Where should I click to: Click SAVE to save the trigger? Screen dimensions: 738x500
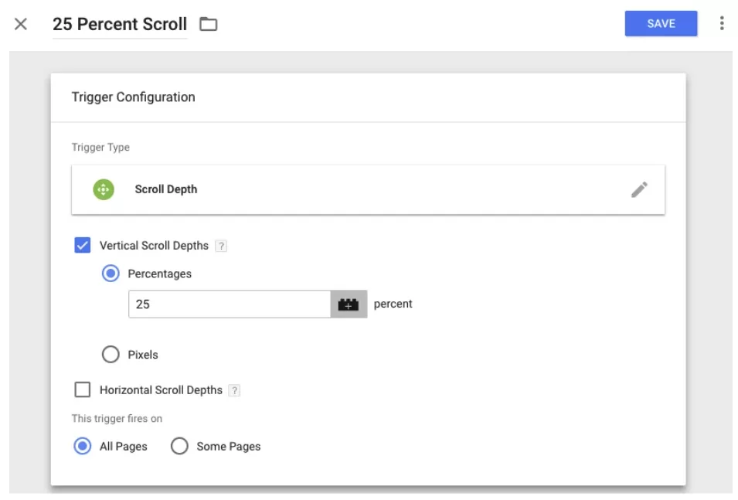point(661,24)
